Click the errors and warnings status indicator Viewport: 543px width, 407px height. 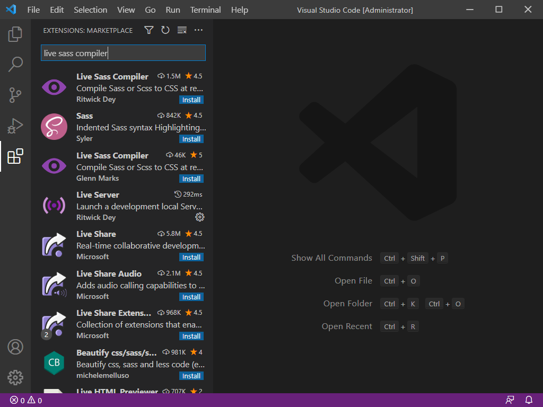pyautogui.click(x=26, y=400)
